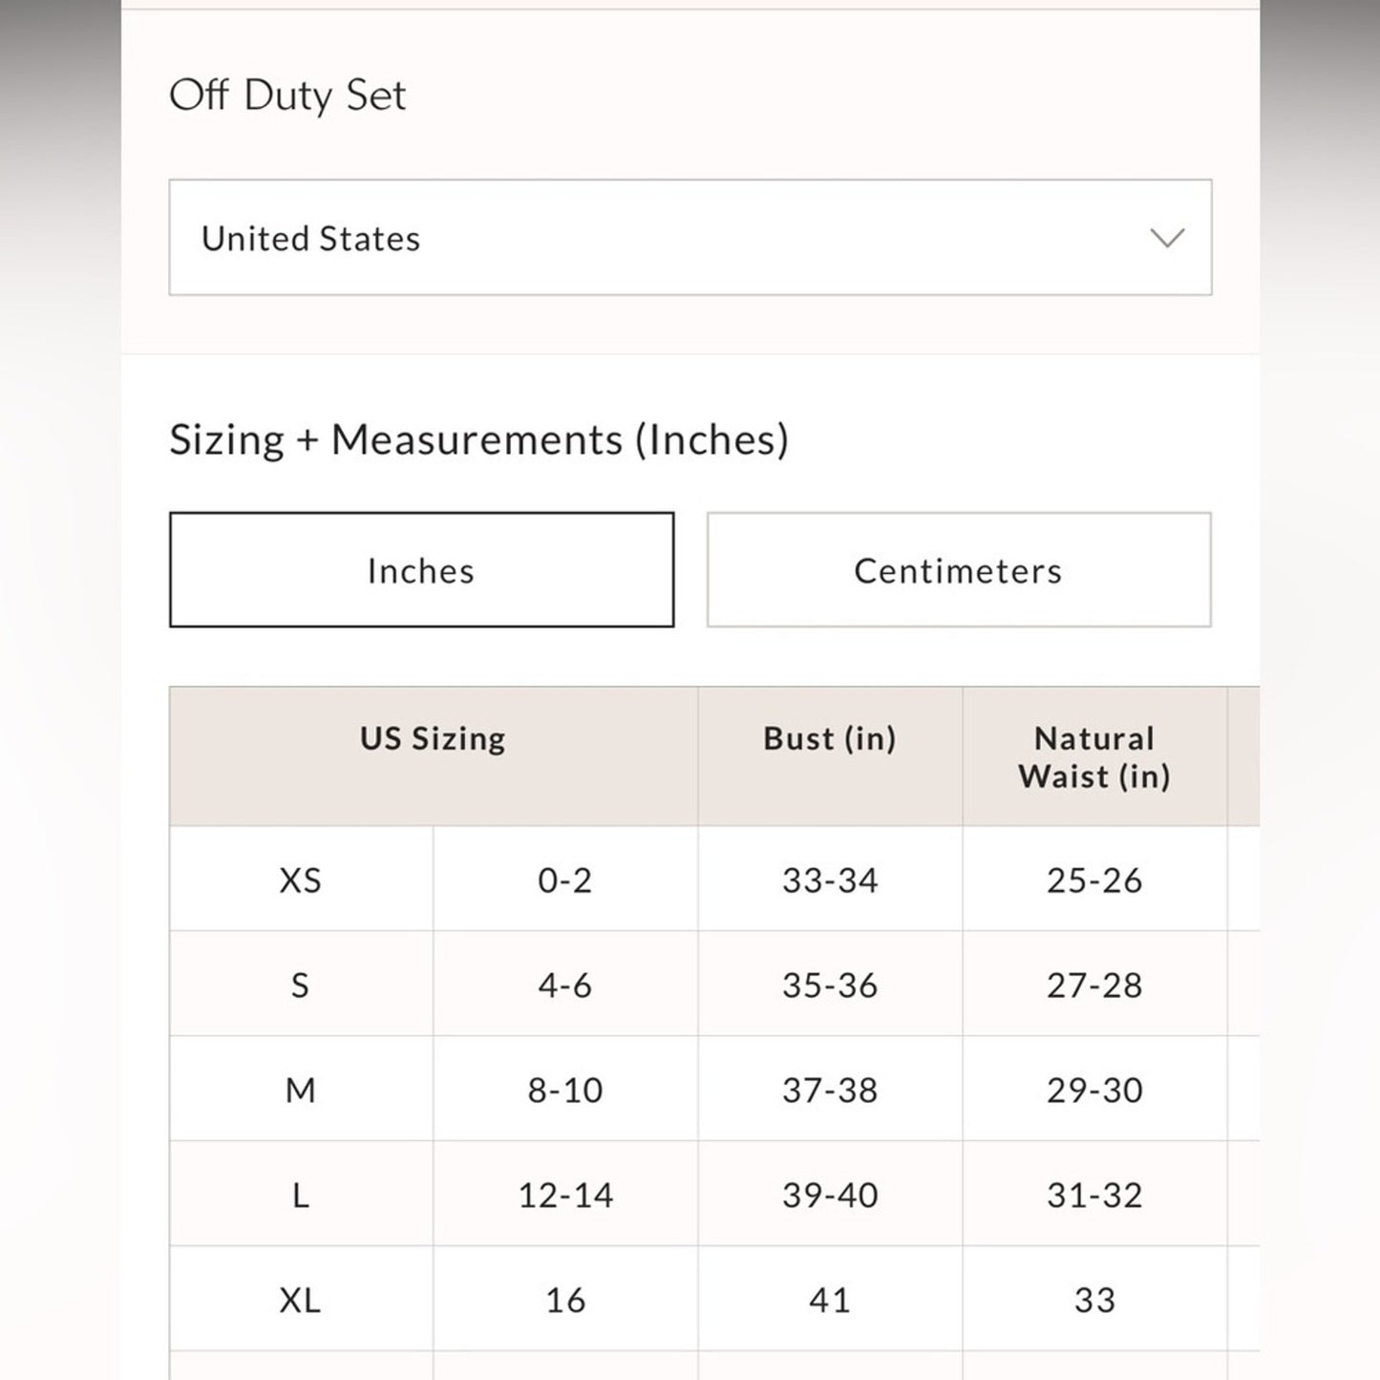Select the S size row label
This screenshot has width=1380, height=1380.
pyautogui.click(x=300, y=985)
